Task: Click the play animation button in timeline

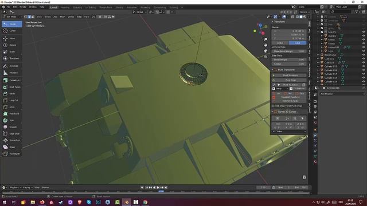Action: [x=158, y=188]
